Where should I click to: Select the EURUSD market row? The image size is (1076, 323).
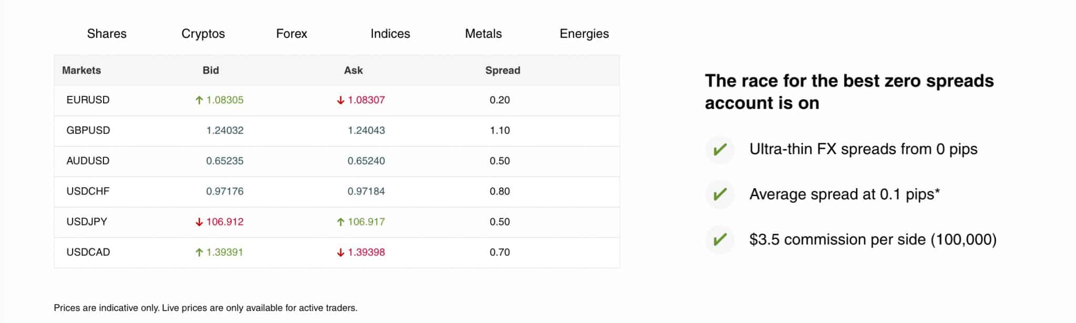pyautogui.click(x=88, y=100)
